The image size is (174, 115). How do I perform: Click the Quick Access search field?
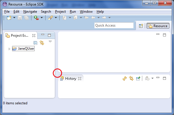click(x=114, y=25)
